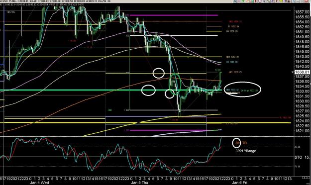311x185 pixels.
Task: Select the Jan 5 Thu date label
Action: pyautogui.click(x=139, y=183)
